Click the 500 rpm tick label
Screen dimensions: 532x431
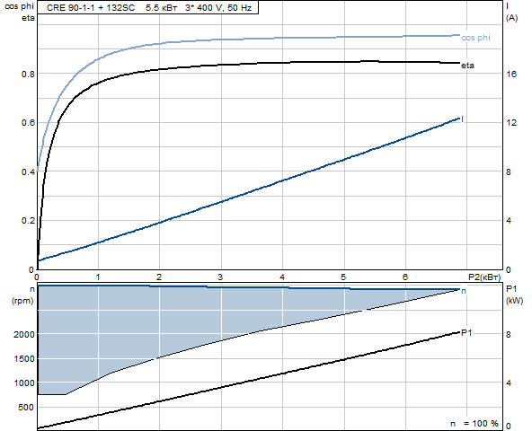pyautogui.click(x=26, y=408)
